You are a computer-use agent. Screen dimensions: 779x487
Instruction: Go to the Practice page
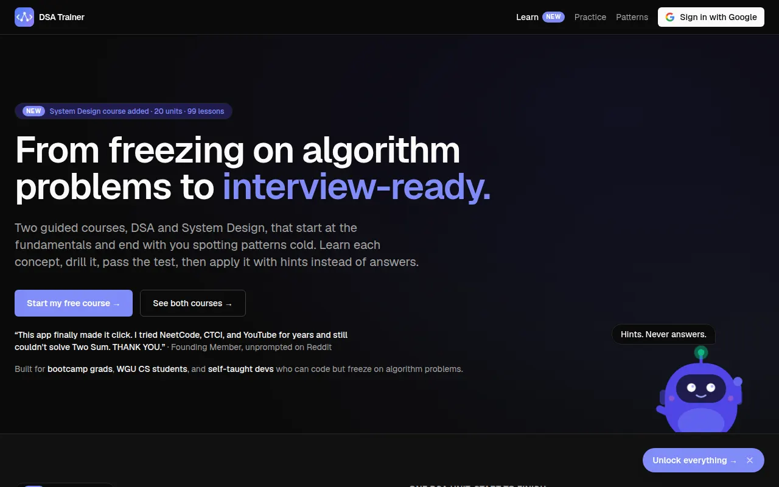(590, 17)
